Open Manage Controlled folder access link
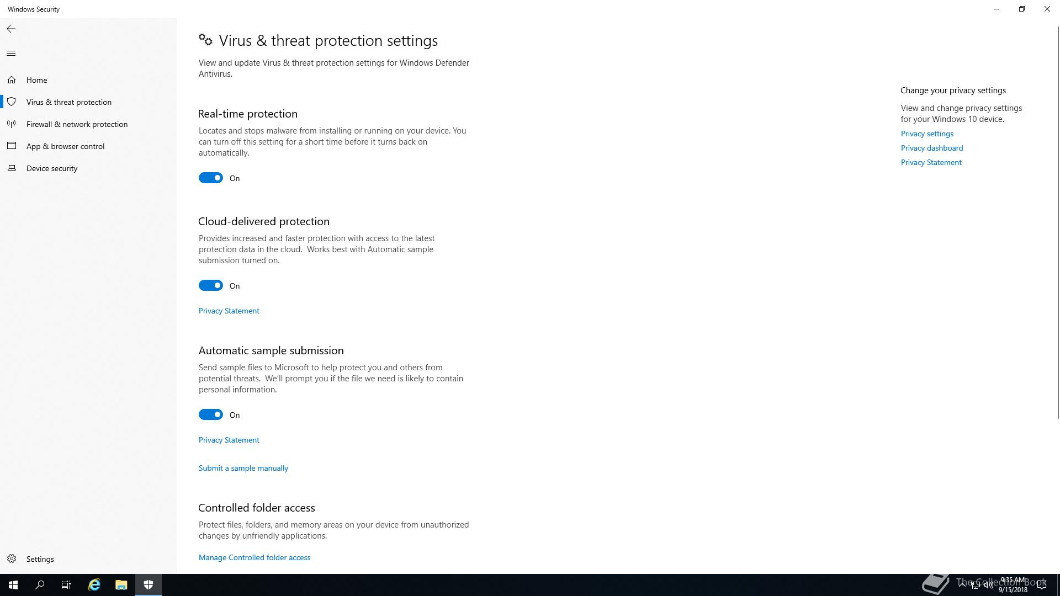This screenshot has height=596, width=1060. coord(255,557)
